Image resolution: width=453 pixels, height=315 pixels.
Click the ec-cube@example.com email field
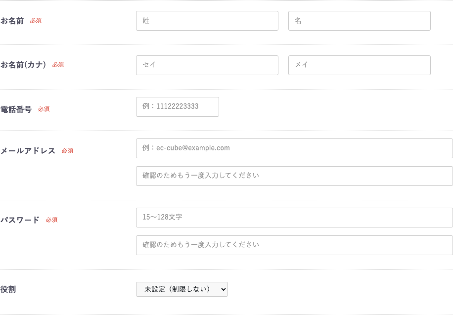[294, 148]
